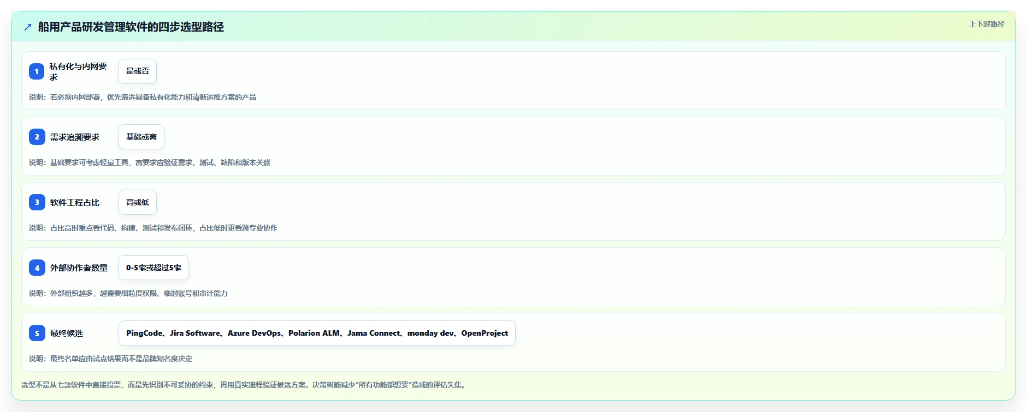Click the note starting 若必须内网部署

click(143, 97)
